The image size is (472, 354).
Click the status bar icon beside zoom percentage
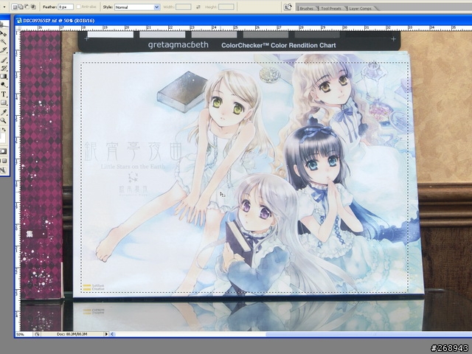(37, 334)
